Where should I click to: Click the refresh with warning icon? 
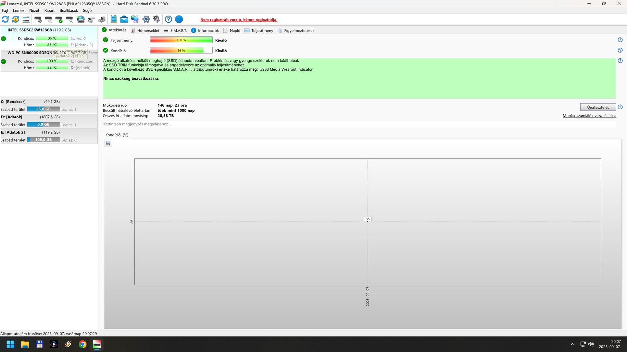(16, 19)
